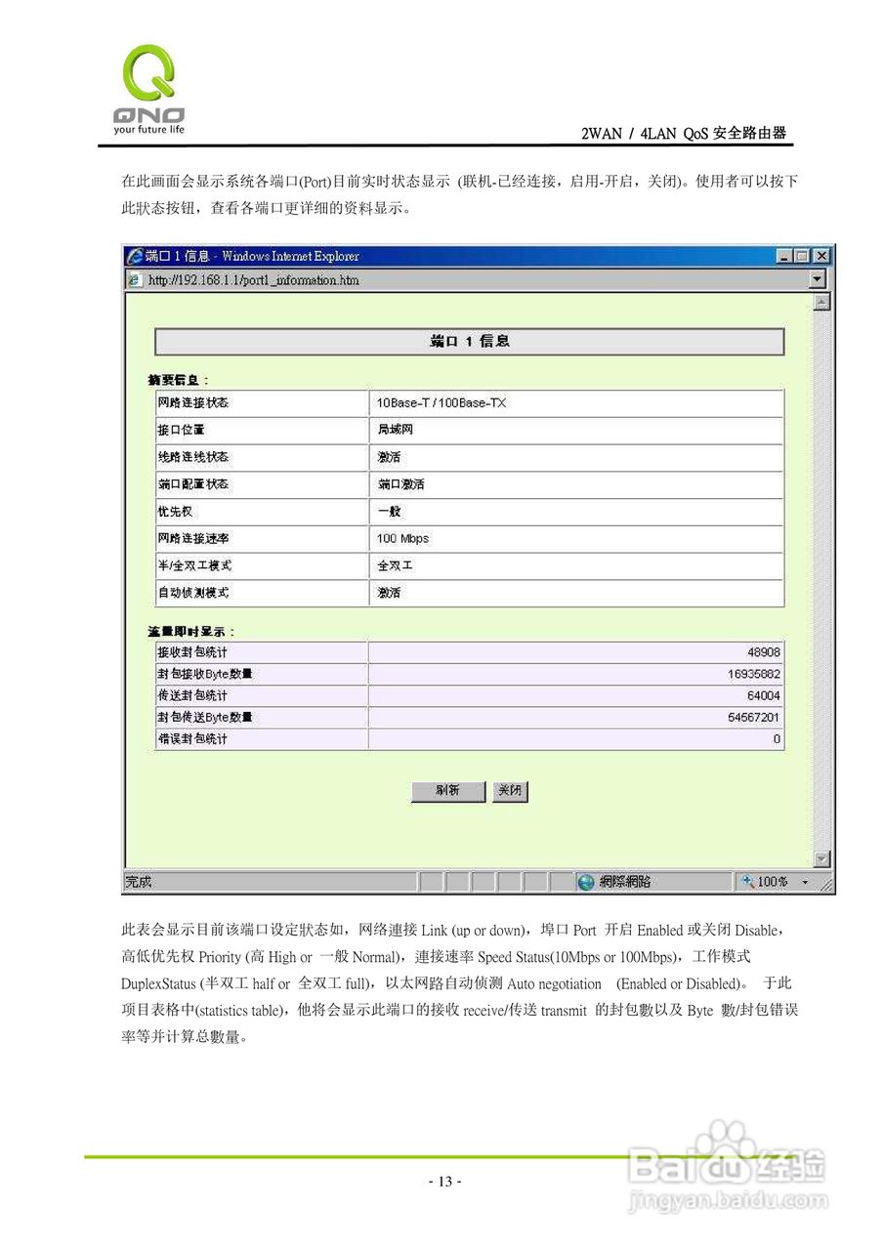Click the globe Internet zone icon
The image size is (883, 1250).
tap(586, 882)
